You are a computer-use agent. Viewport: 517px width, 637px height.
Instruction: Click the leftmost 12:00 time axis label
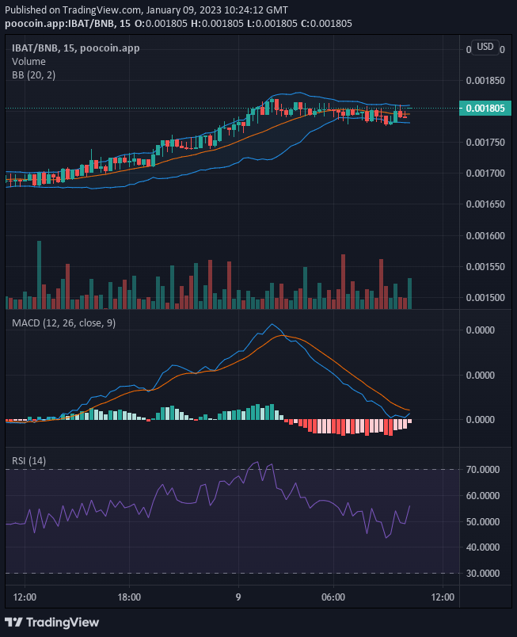[x=25, y=597]
